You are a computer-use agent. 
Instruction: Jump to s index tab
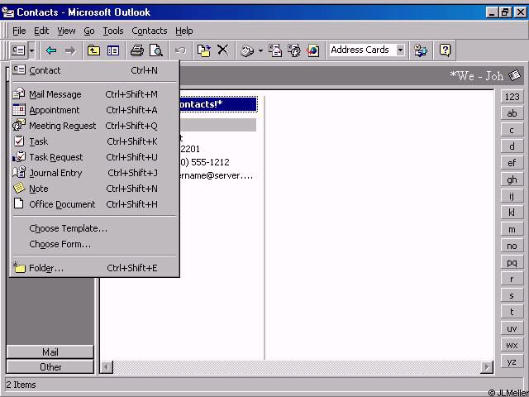(x=512, y=295)
